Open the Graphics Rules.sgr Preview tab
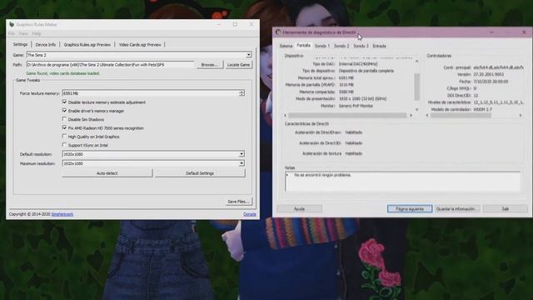Viewport: 533px width, 300px height. coord(87,44)
